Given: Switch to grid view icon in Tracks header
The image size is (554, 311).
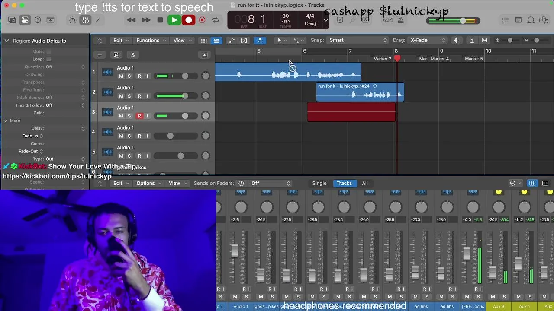Looking at the screenshot, I should coord(204,40).
